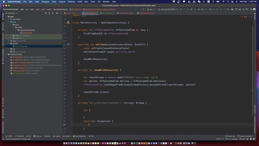This screenshot has height=146, width=259.
Task: Open Git history clock icon
Action: tap(224, 9)
